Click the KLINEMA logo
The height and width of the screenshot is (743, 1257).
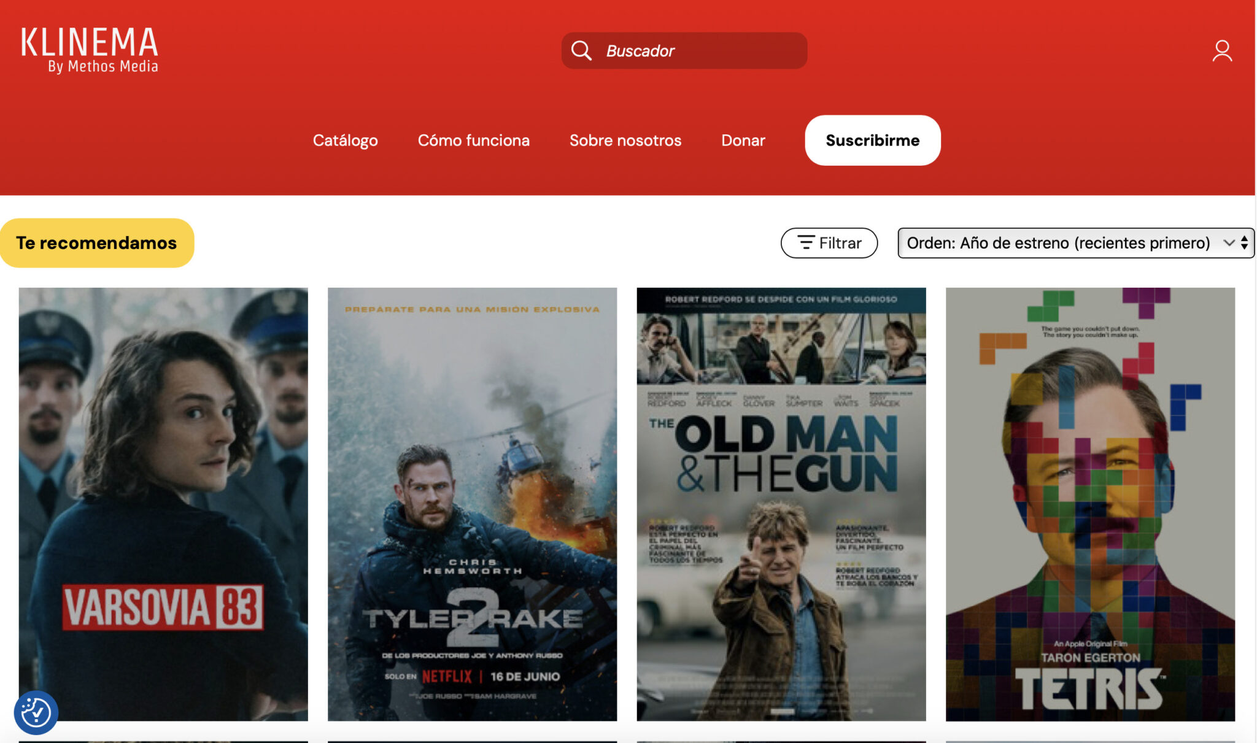90,49
